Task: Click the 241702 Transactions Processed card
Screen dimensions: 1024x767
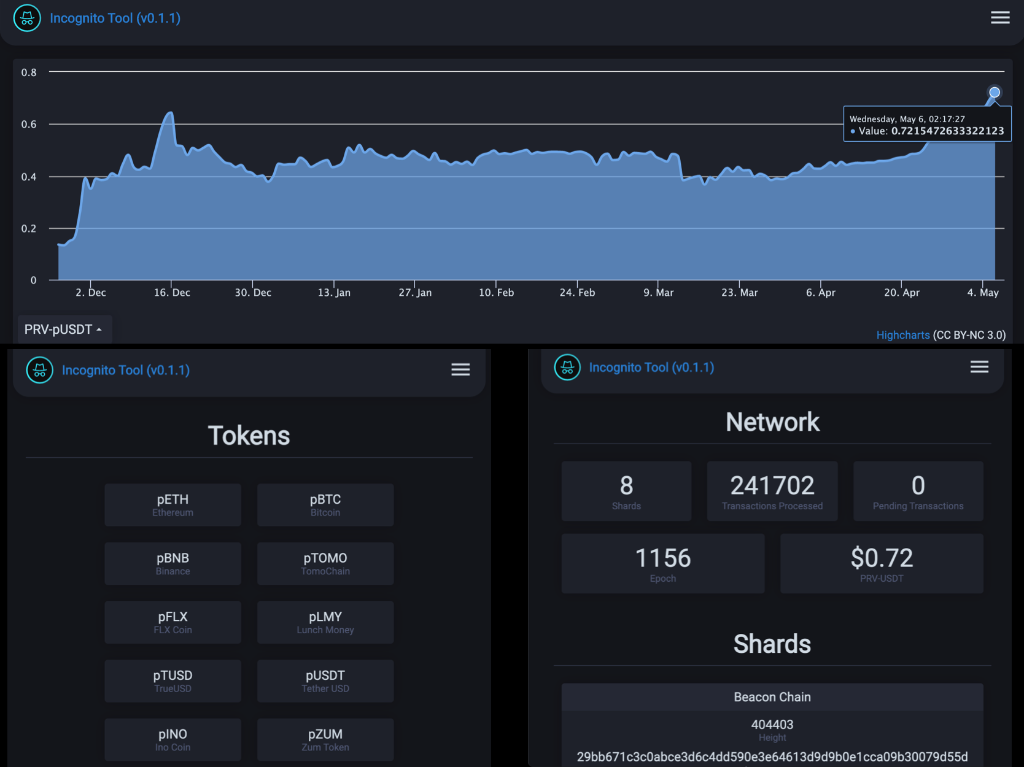Action: pos(772,491)
